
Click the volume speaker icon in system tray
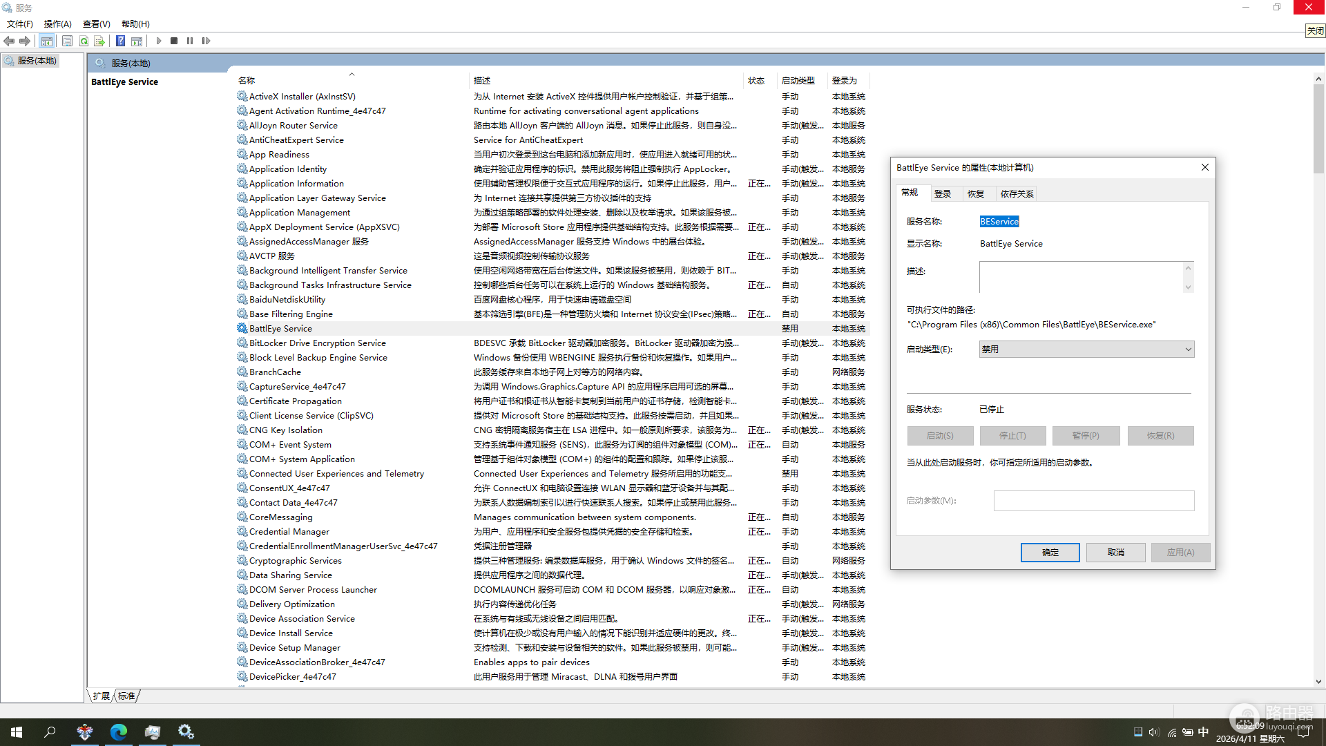point(1154,732)
